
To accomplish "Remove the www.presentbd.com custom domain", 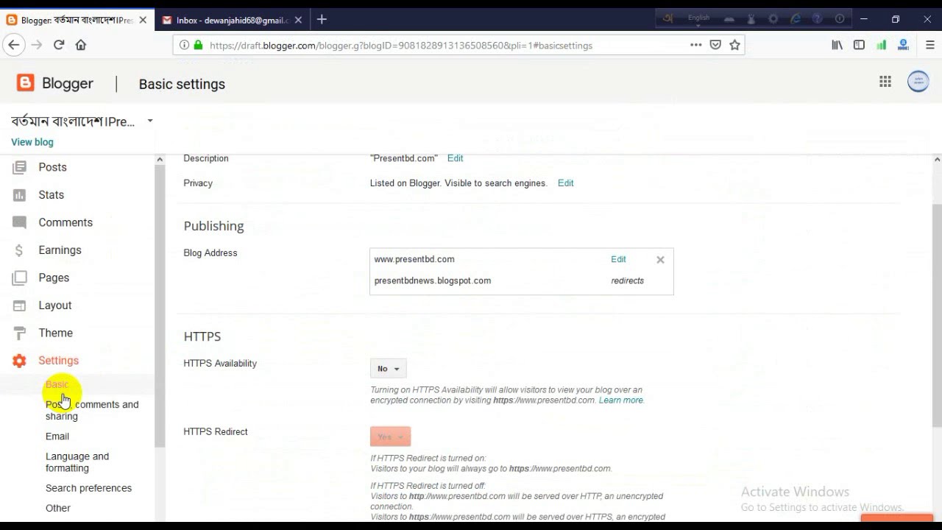I will pyautogui.click(x=660, y=260).
